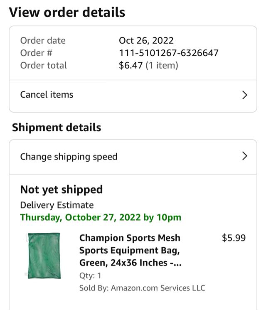Screen dimensions: 266x310
Task: Click the $6.47 order total amount
Action: tap(131, 65)
